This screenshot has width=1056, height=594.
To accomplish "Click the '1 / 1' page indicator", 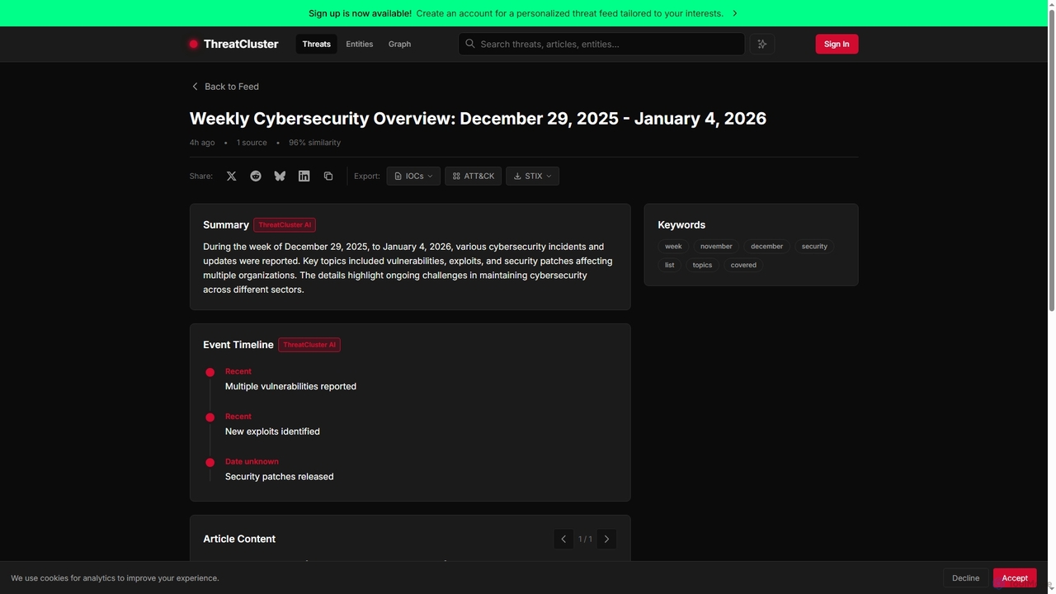I will click(x=585, y=539).
